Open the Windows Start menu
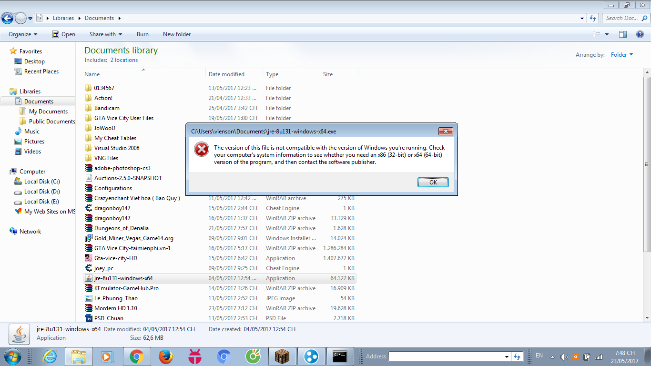651x366 pixels. pos(12,356)
